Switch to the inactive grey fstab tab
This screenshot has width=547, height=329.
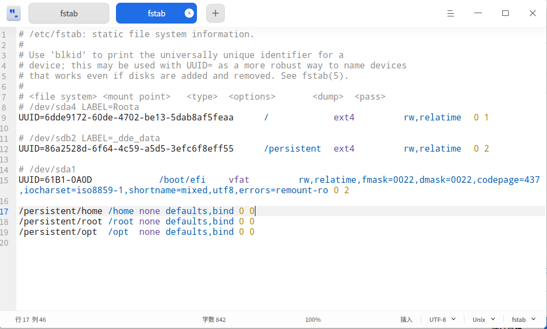[x=69, y=13]
